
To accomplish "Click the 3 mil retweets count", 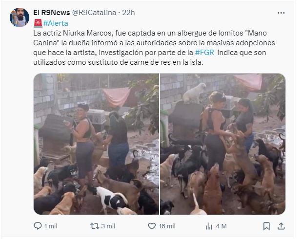I will (x=108, y=226).
